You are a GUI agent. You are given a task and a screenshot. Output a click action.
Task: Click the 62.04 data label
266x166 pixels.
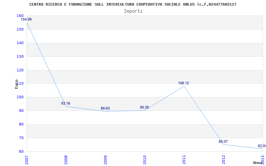[x=262, y=146]
